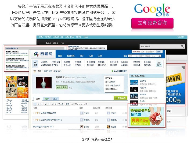Screen dimensions: 195x143
Task: Switch to the 精华 tab
Action: [x=46, y=99]
